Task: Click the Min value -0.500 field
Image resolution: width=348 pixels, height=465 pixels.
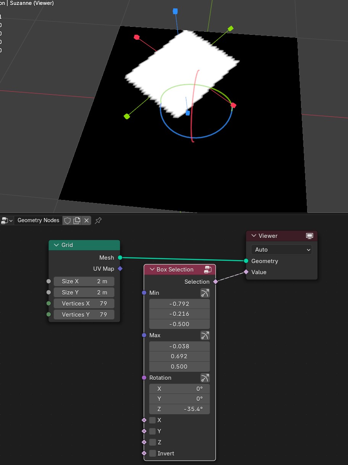Action: [180, 324]
